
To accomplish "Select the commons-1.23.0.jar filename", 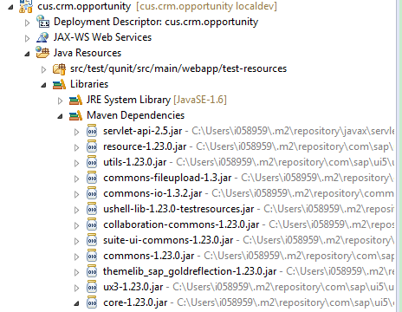I will pyautogui.click(x=149, y=256).
